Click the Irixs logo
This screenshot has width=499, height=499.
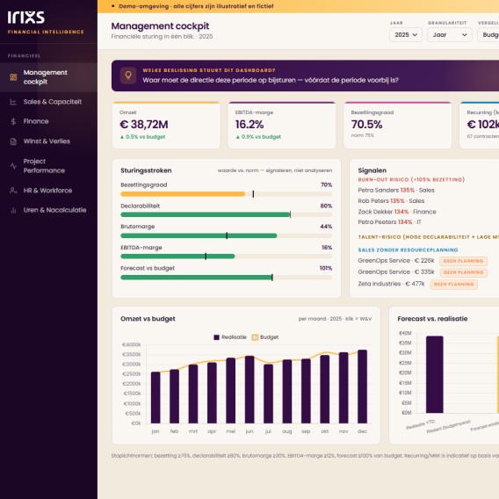pos(26,18)
